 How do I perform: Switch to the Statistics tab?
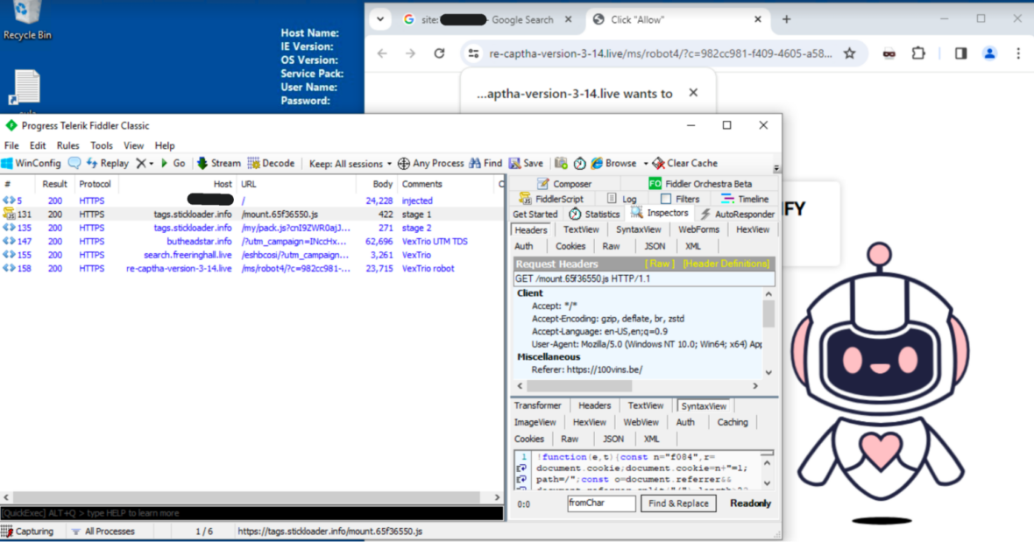click(595, 213)
